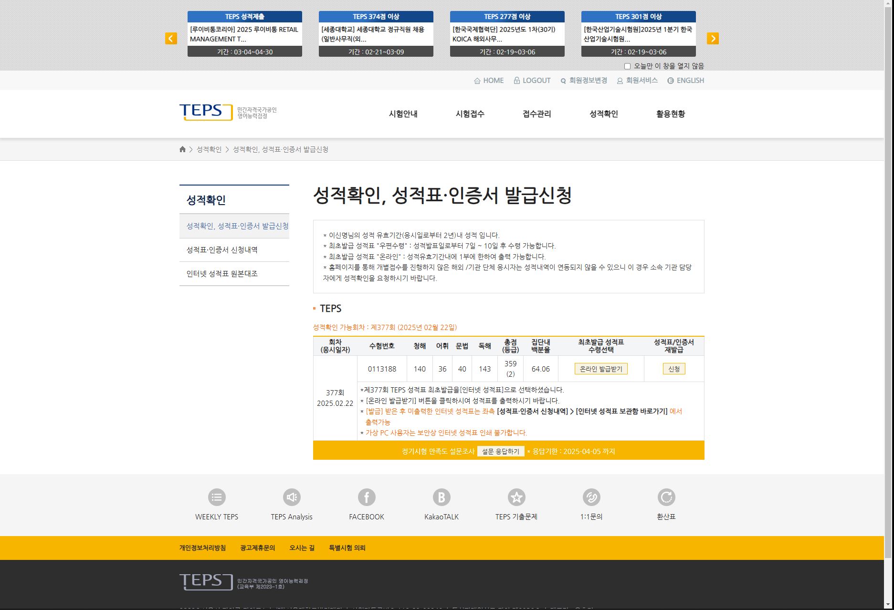Click the LOGOUT link
The image size is (894, 610).
coord(532,81)
